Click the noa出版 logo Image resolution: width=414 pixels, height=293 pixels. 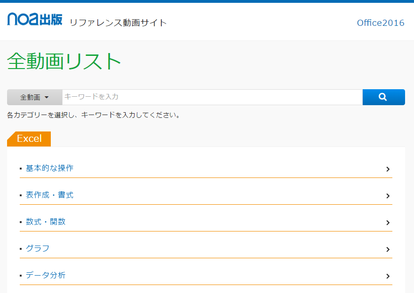35,19
